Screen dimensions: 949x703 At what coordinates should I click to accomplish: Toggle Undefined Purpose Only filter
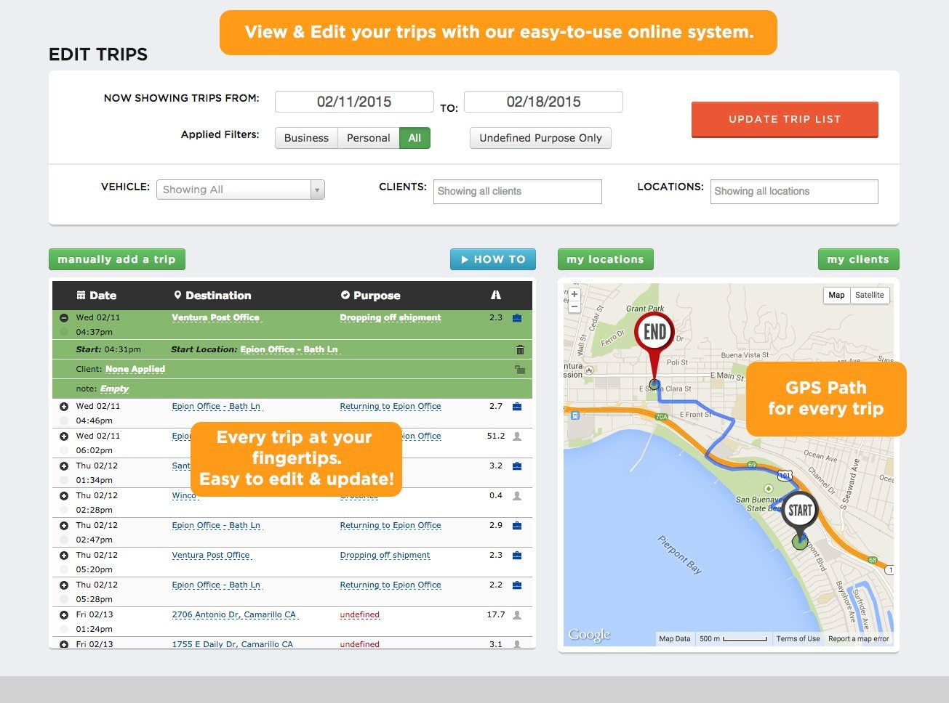(540, 138)
